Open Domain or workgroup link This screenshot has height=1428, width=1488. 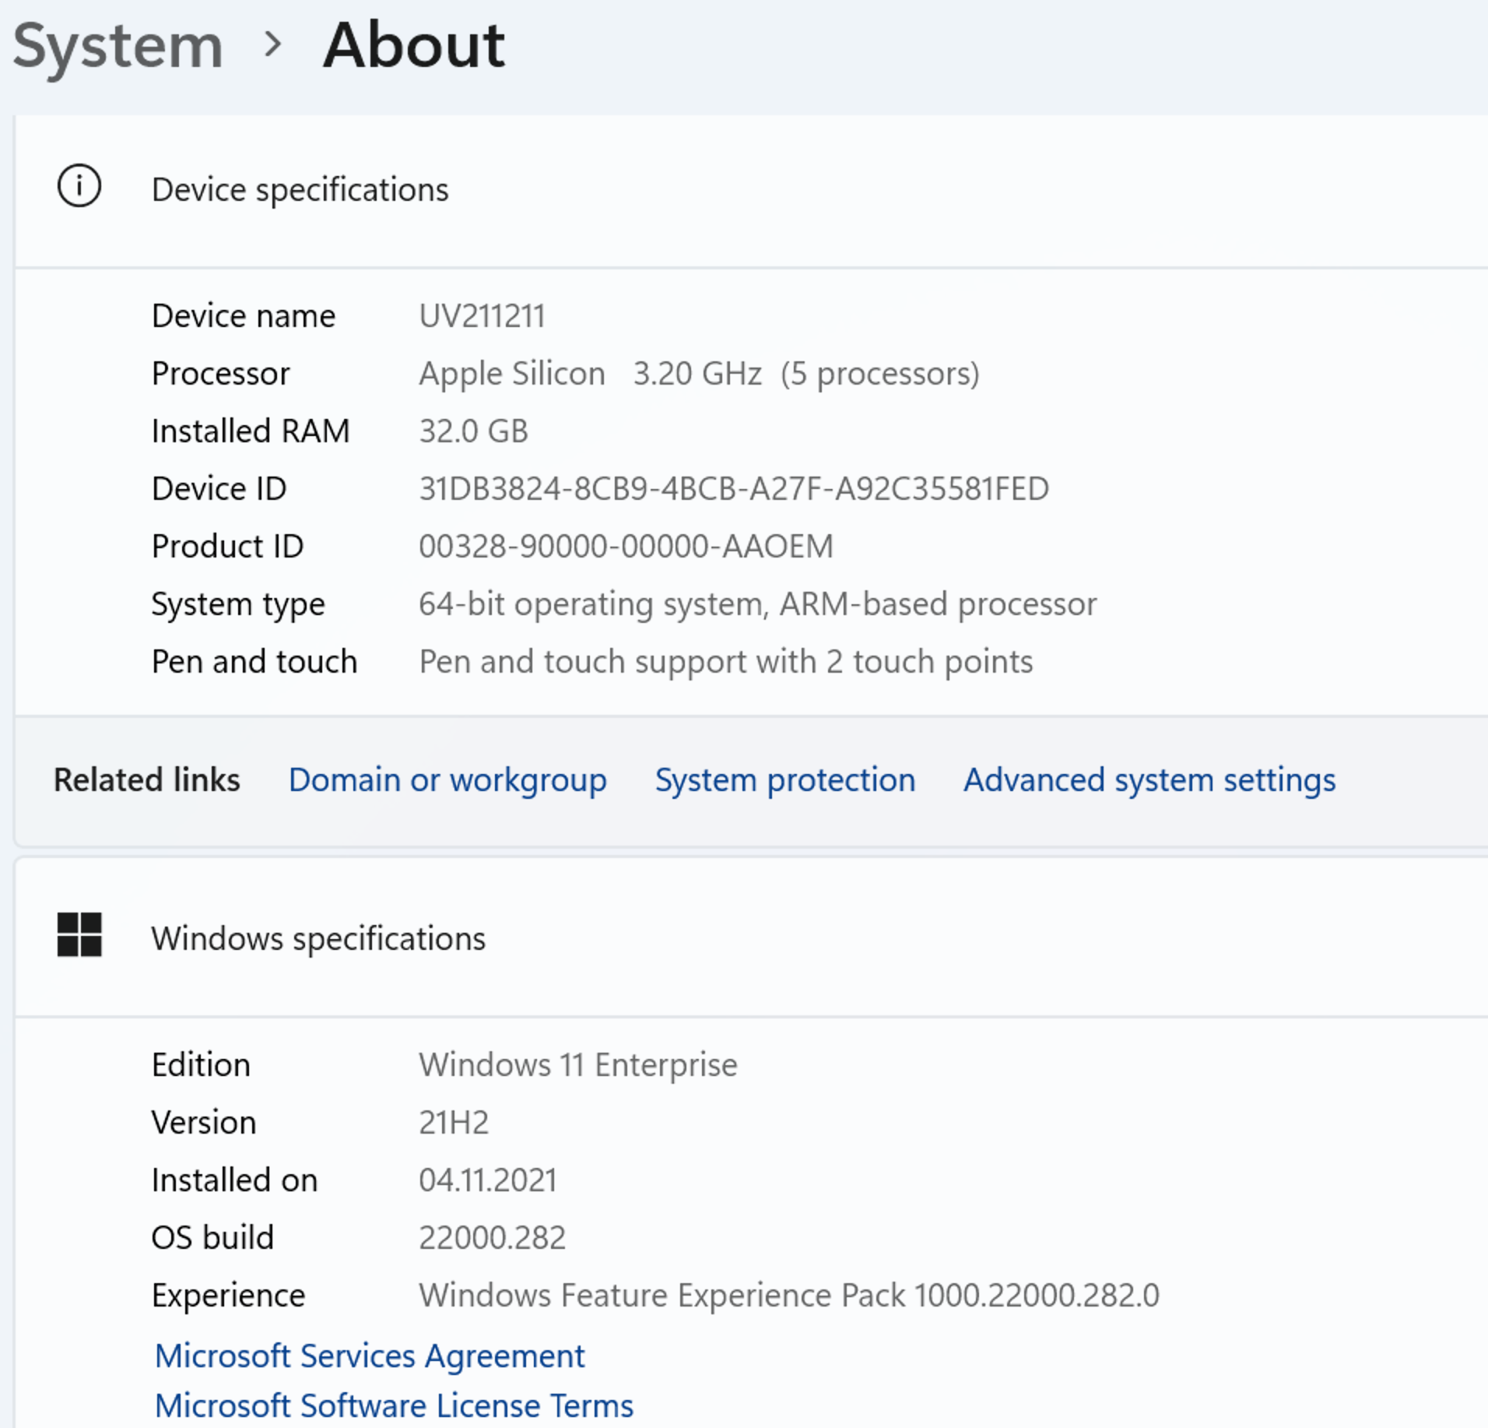tap(447, 780)
